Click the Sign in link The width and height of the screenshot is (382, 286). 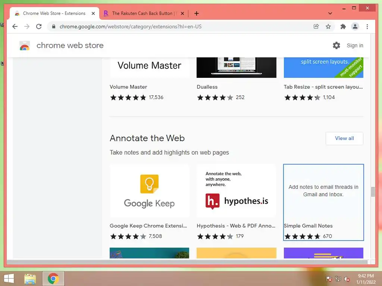(355, 45)
